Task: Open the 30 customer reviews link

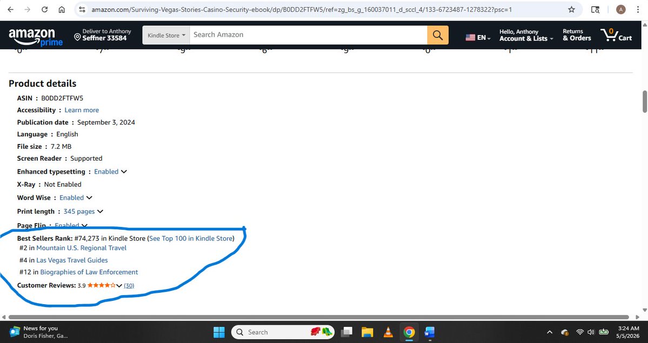Action: pyautogui.click(x=129, y=286)
